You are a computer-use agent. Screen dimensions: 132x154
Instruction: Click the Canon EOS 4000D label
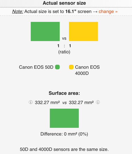[x=87, y=70]
